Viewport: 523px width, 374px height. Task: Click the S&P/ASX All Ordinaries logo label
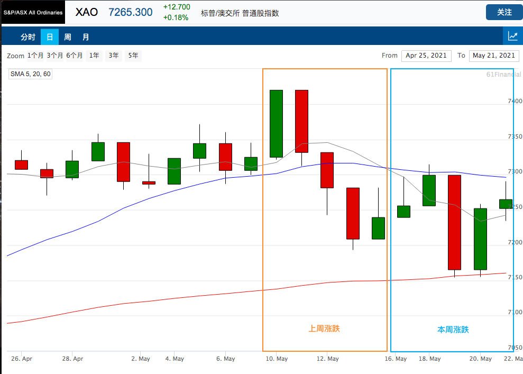point(33,12)
